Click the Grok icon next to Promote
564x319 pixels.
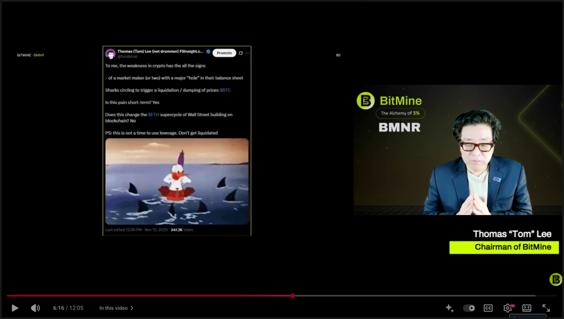241,53
